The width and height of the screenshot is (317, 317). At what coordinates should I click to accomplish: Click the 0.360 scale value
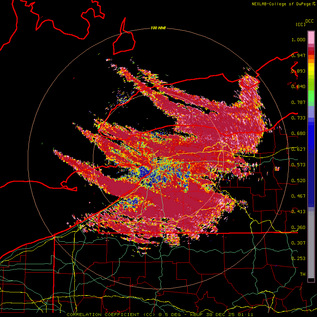click(298, 227)
